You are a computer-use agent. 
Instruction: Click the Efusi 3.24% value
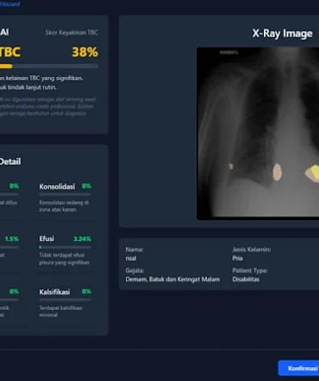tap(82, 238)
